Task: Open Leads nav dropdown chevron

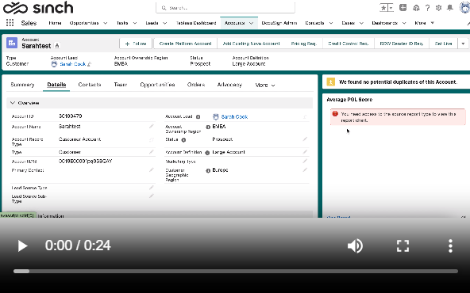Action: (x=165, y=23)
